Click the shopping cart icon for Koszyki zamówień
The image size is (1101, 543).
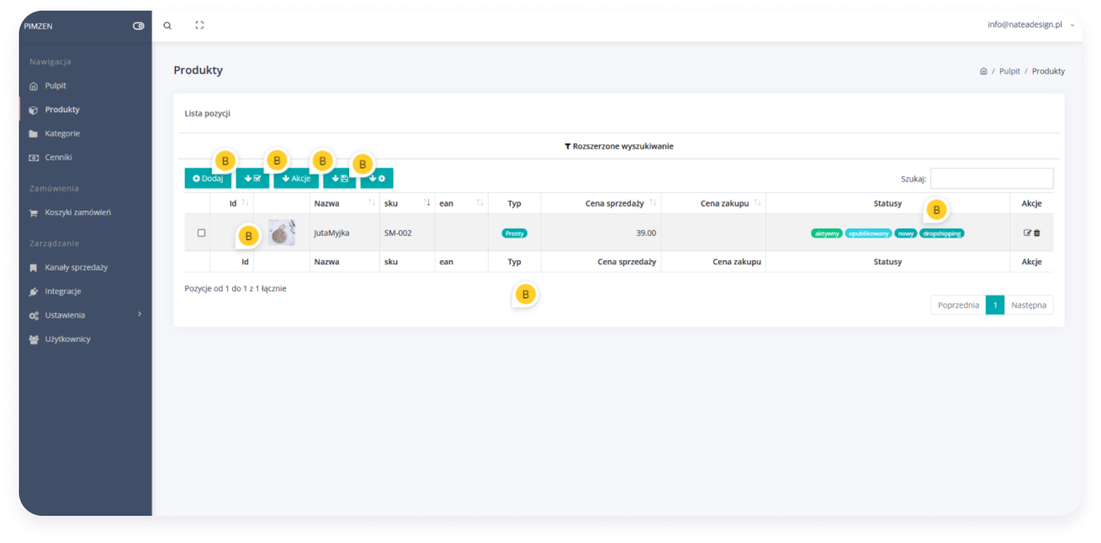(34, 213)
